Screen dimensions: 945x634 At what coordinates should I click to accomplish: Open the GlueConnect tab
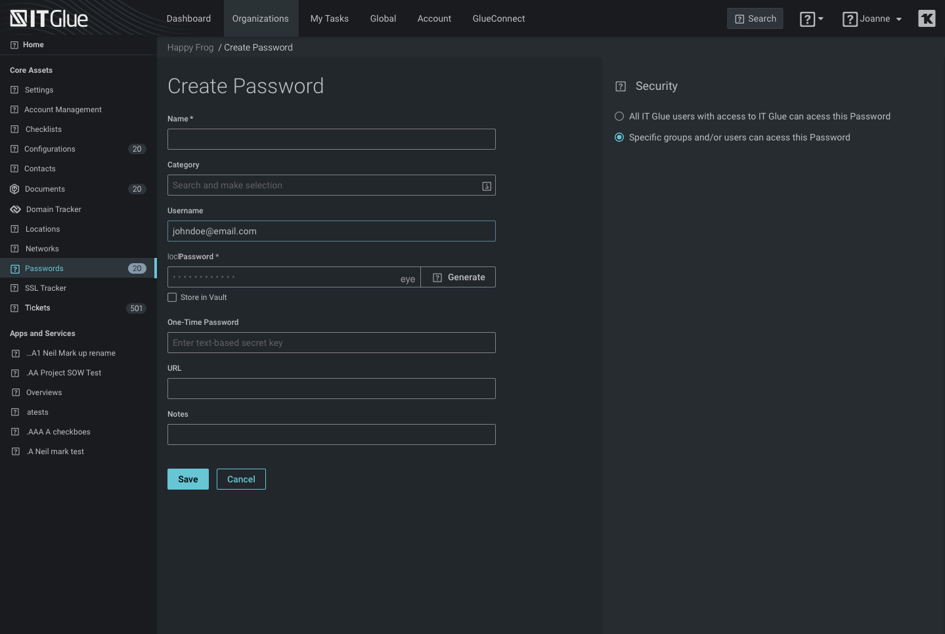click(499, 18)
